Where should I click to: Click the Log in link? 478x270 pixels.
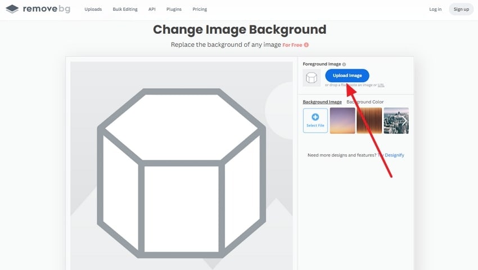pos(435,9)
